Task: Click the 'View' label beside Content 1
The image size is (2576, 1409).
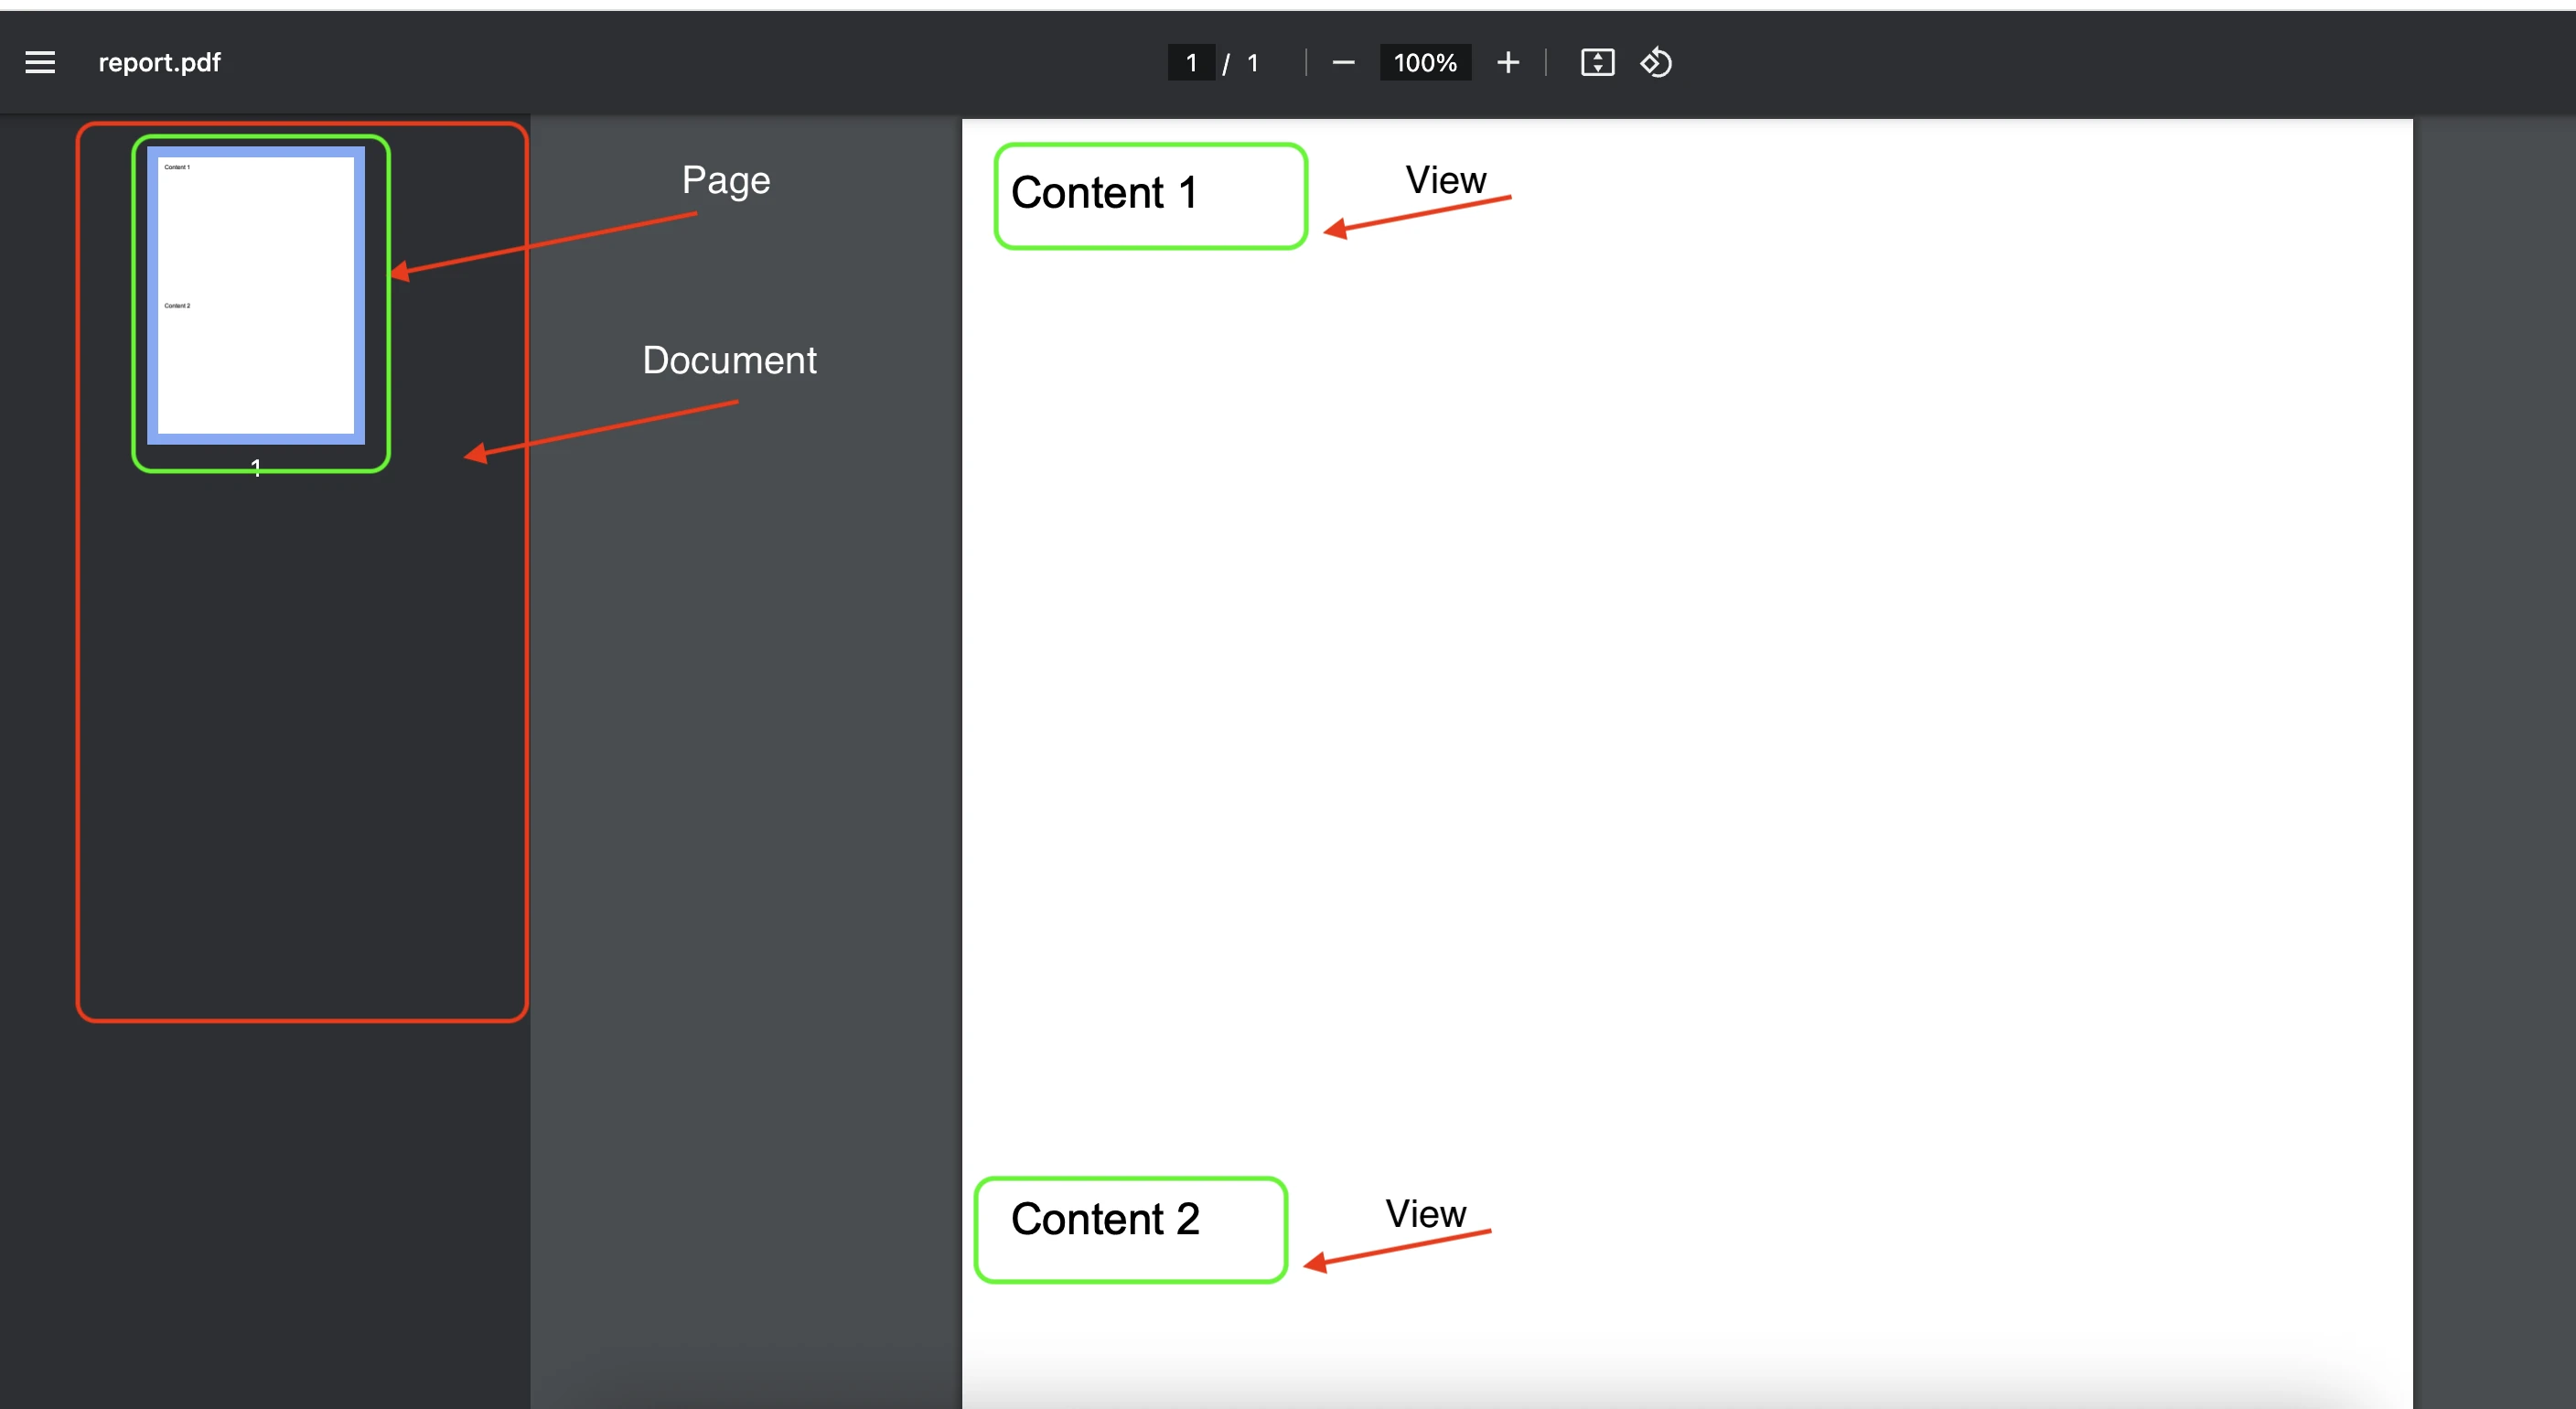Action: tap(1445, 180)
